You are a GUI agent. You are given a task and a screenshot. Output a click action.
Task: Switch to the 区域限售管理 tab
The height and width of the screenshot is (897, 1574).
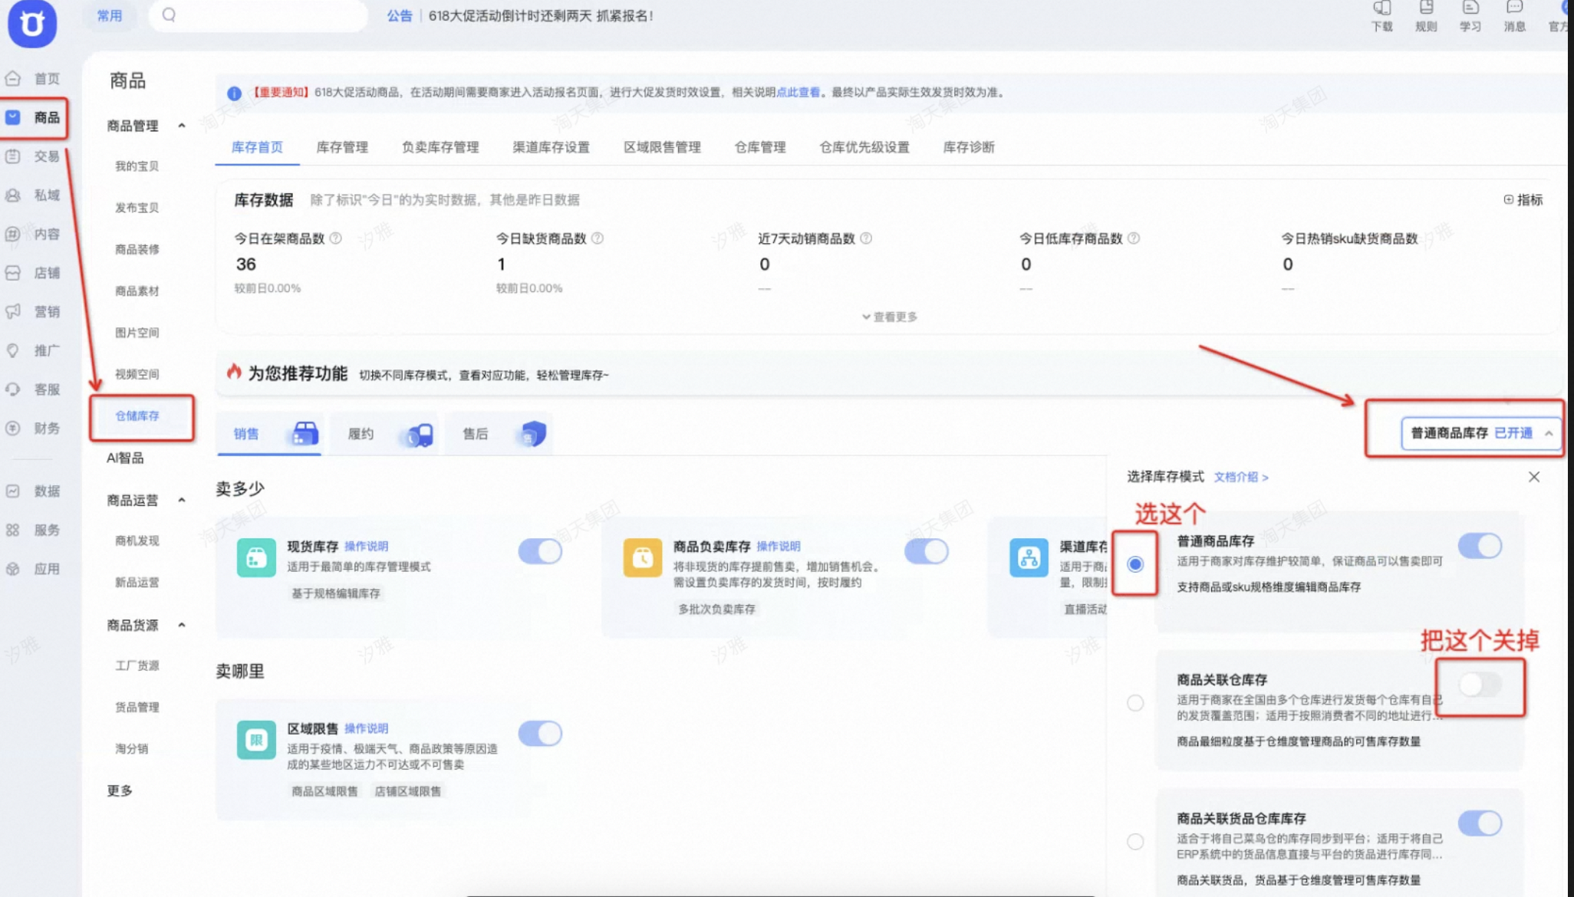(662, 147)
